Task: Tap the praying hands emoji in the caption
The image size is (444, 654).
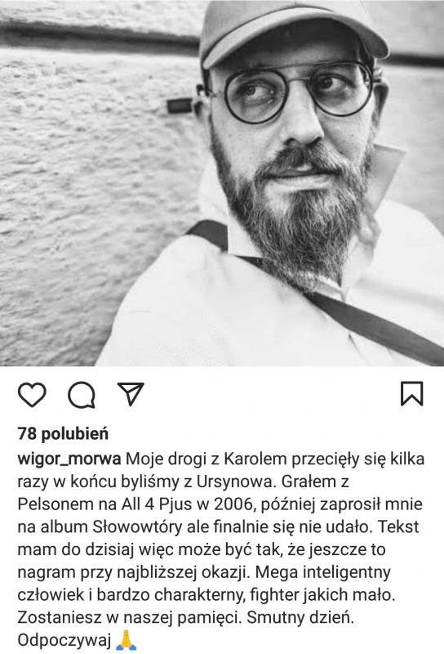Action: [124, 641]
